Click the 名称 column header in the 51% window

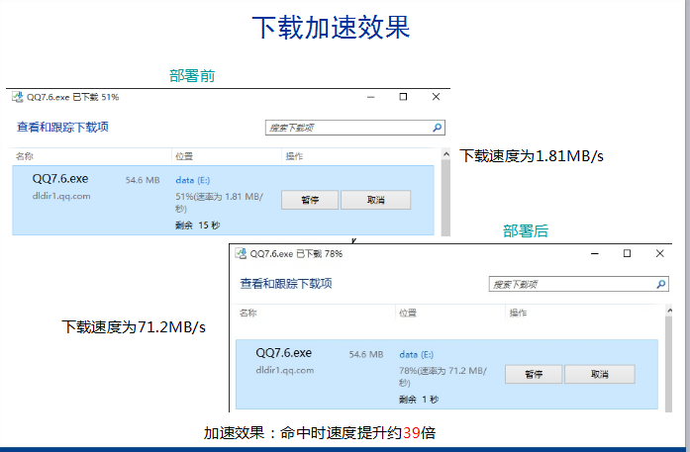pos(25,156)
